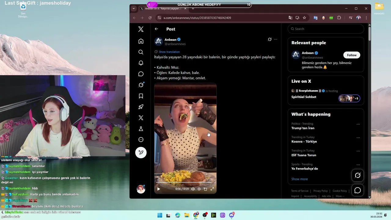Open Discord from taskbar

point(232,215)
